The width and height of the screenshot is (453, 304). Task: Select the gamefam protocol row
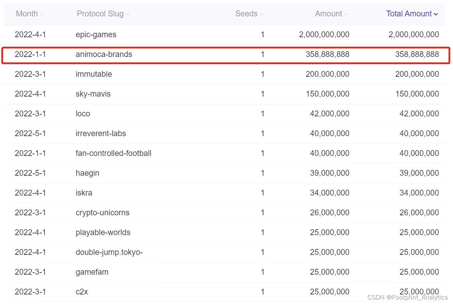coord(92,272)
